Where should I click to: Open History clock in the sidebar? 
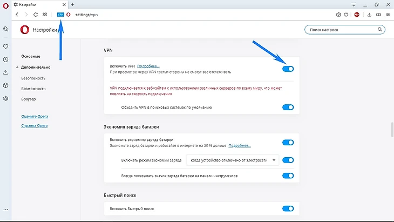(x=5, y=59)
